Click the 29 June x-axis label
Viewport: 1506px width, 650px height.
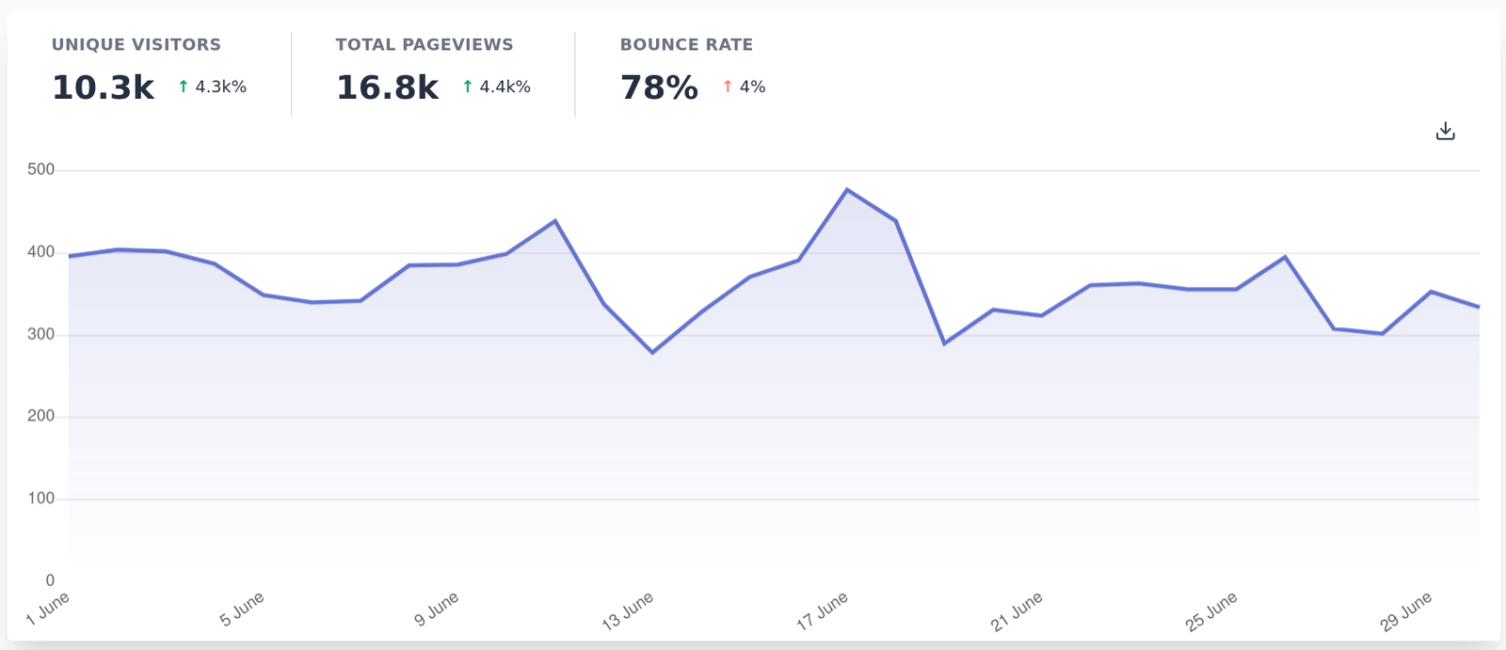1406,610
